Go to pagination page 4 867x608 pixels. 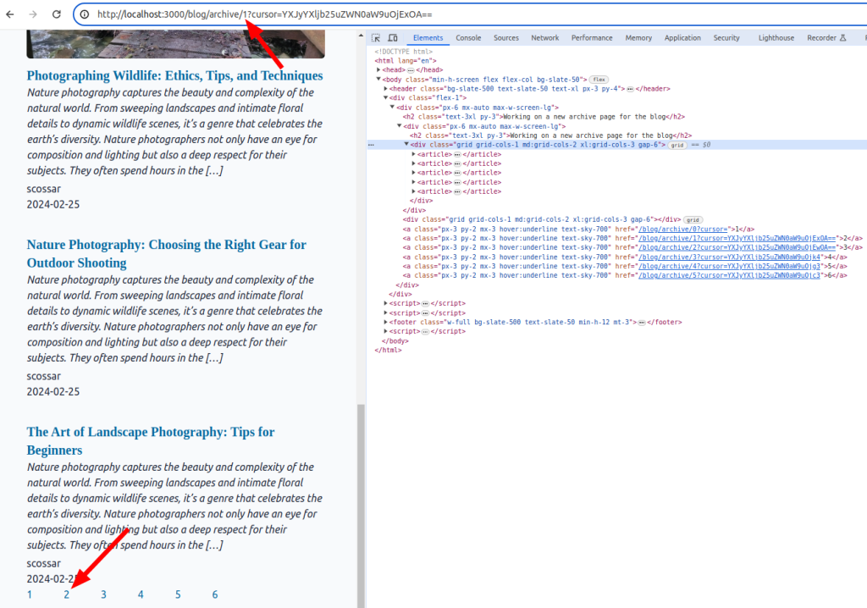tap(141, 594)
